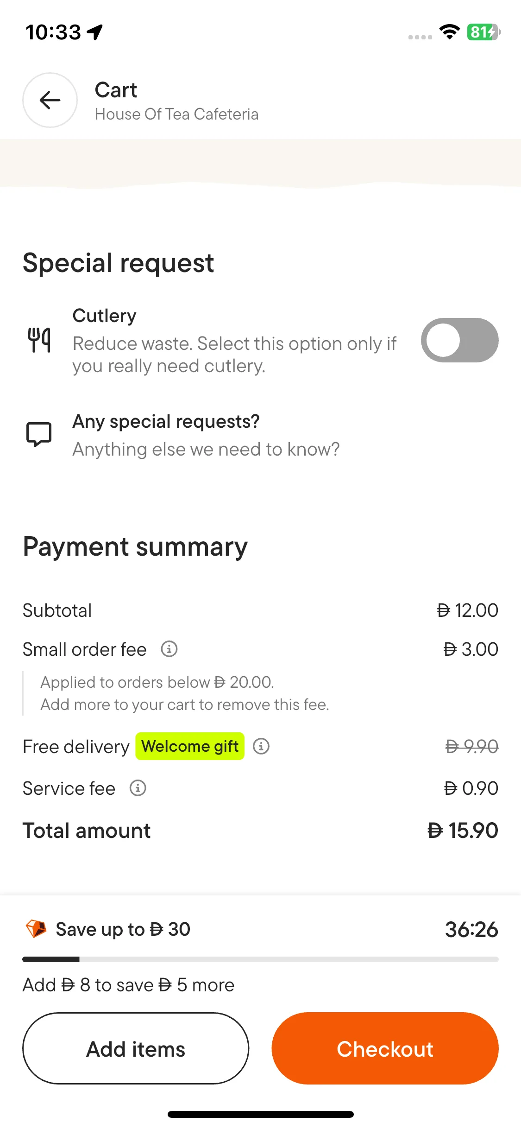
Task: Open the Service fee info icon
Action: (138, 788)
